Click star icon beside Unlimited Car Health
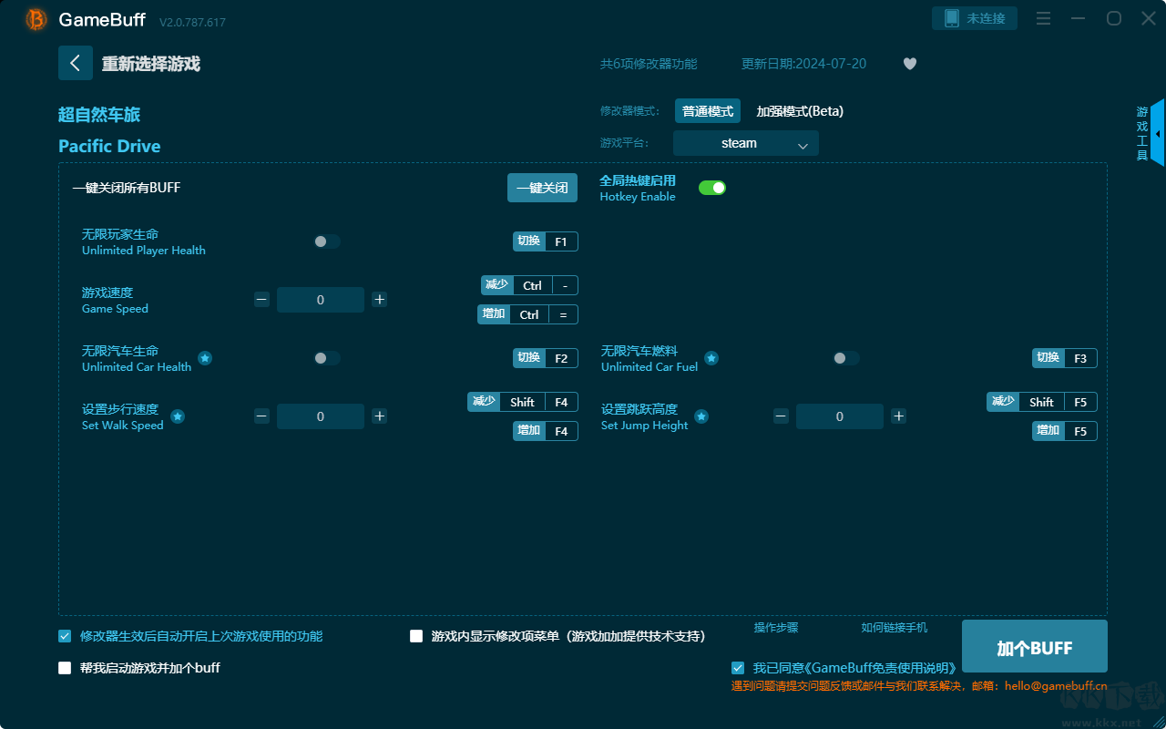 [205, 358]
